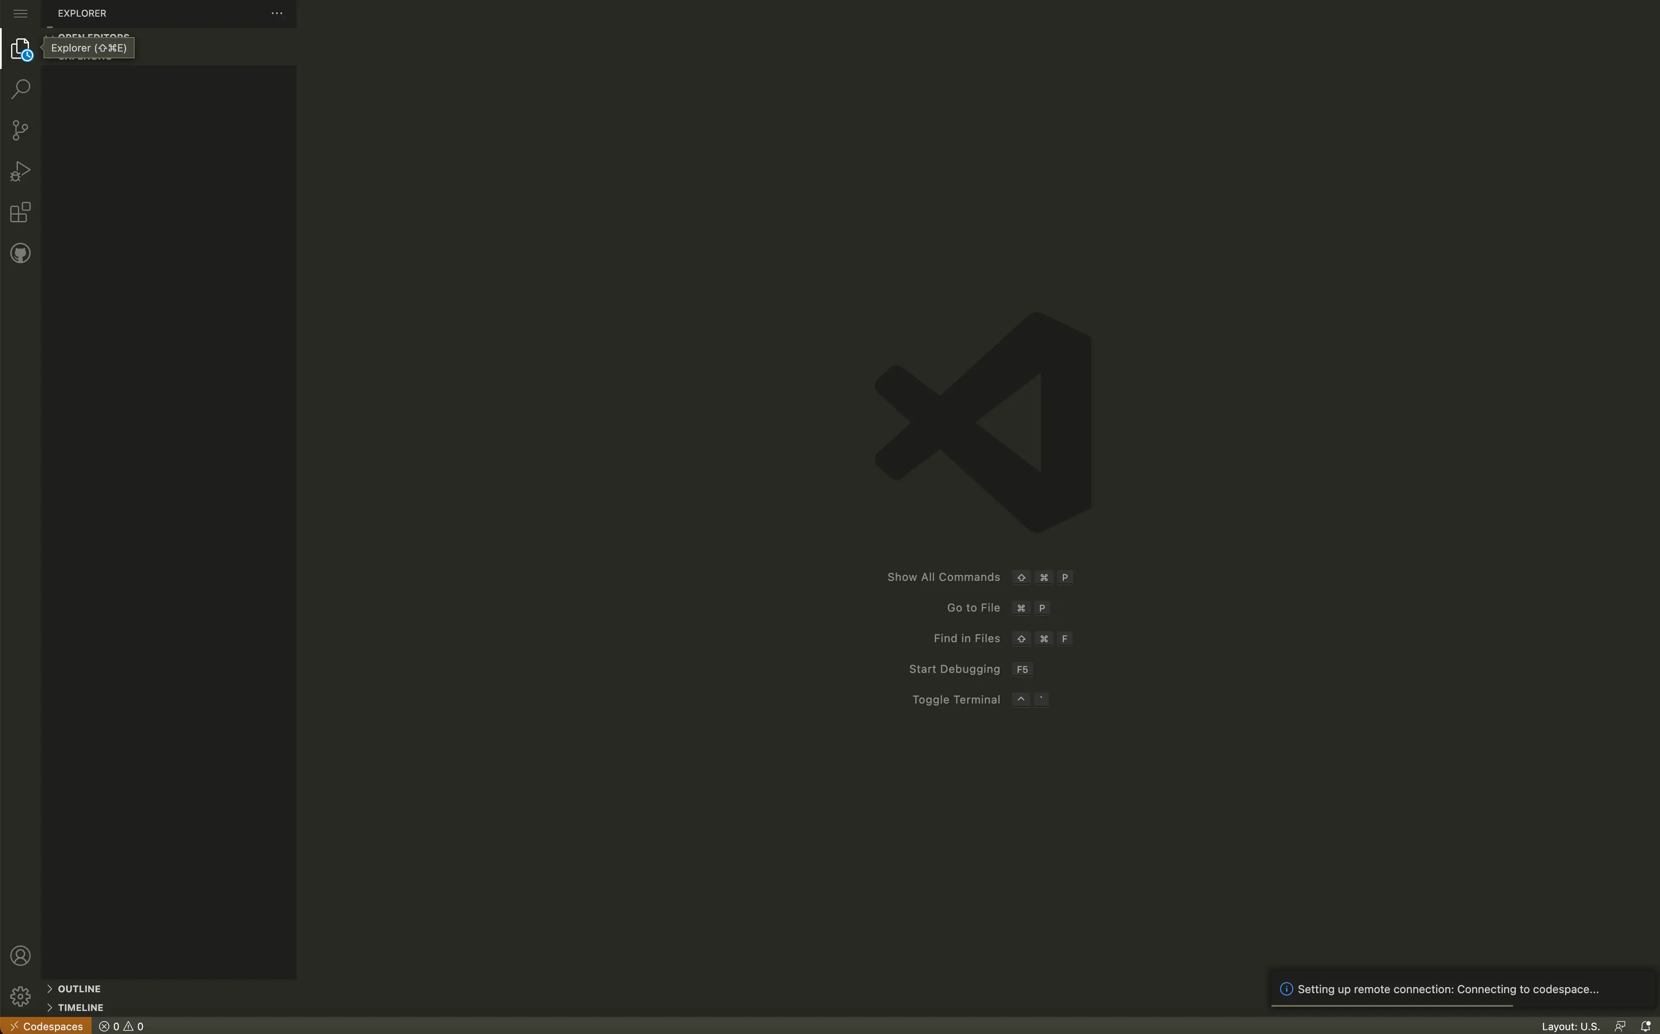Screen dimensions: 1660x1034
Task: Open the Source Control view icon
Action: pyautogui.click(x=20, y=130)
